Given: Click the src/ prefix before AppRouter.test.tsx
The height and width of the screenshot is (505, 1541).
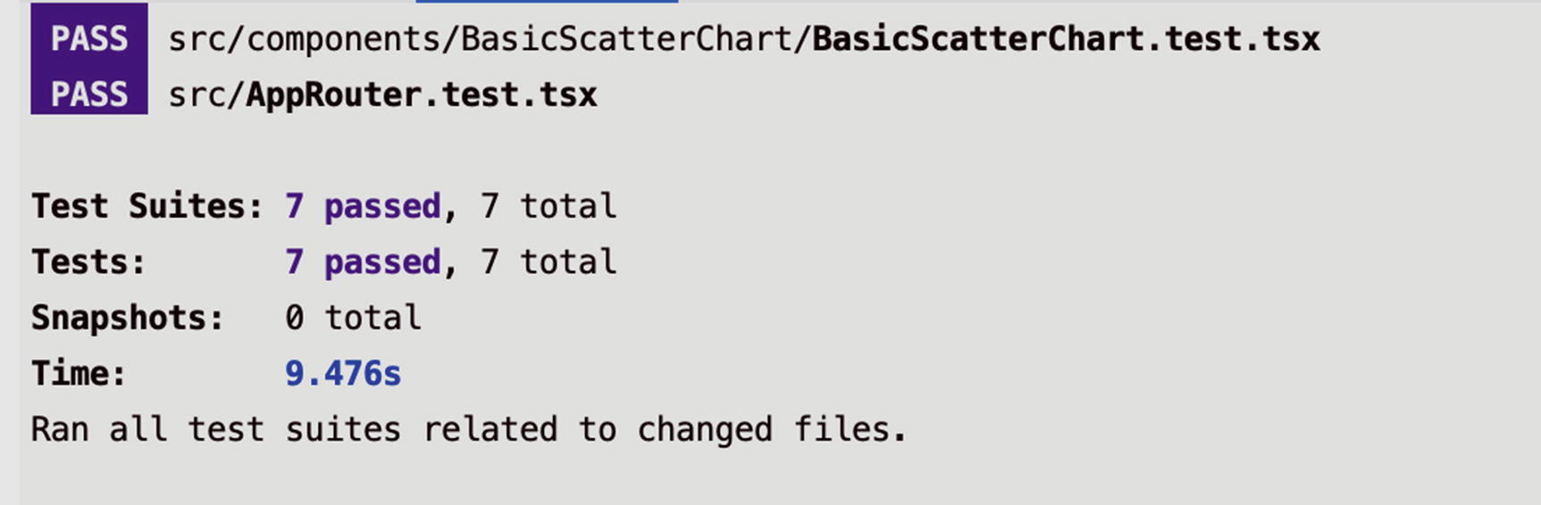Looking at the screenshot, I should click(206, 95).
